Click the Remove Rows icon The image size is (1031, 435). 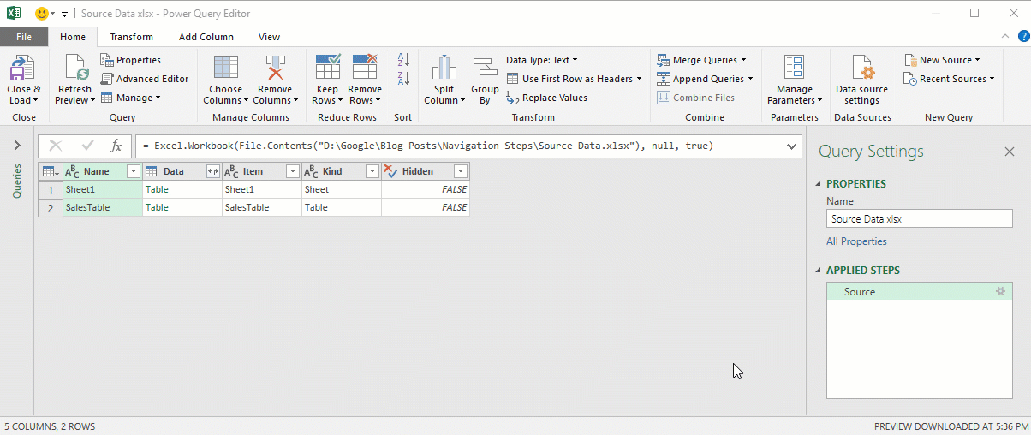point(365,68)
